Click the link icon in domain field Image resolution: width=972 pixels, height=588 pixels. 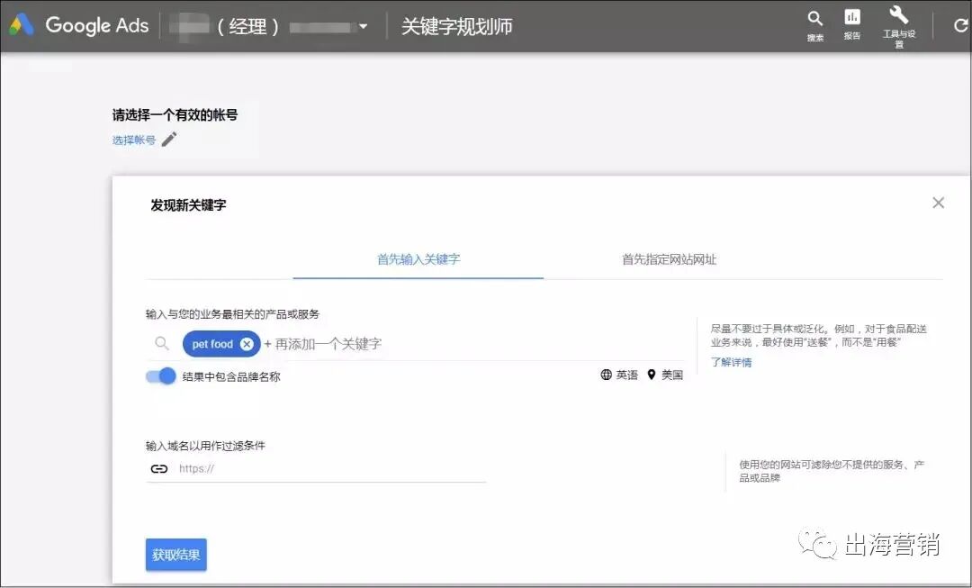tap(159, 468)
